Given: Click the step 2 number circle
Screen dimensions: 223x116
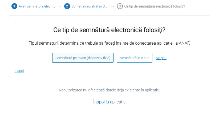Looking at the screenshot, I should click(67, 6).
